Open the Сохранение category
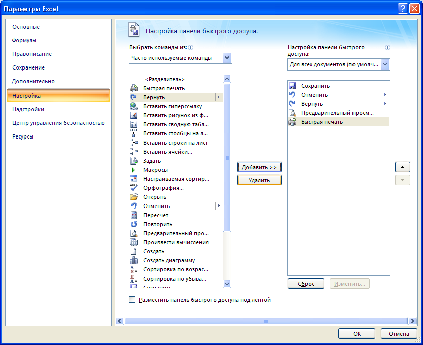The image size is (423, 345). pos(28,67)
